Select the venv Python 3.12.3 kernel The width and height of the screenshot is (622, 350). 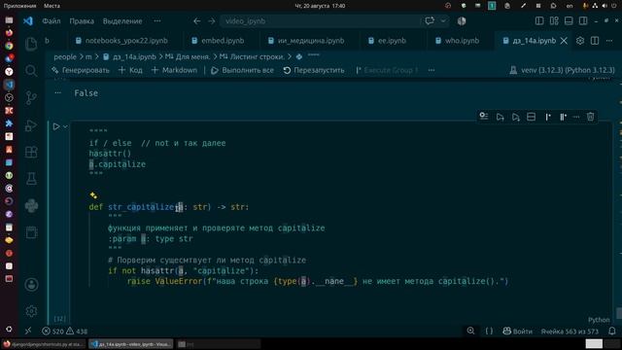(562, 70)
